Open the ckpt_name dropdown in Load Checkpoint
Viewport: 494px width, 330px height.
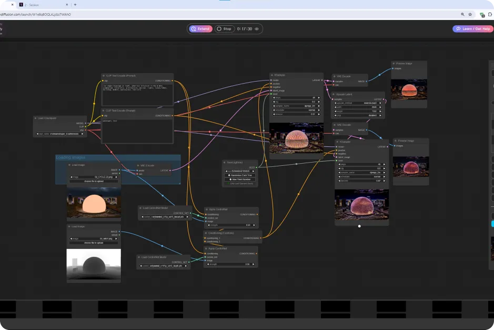point(60,134)
